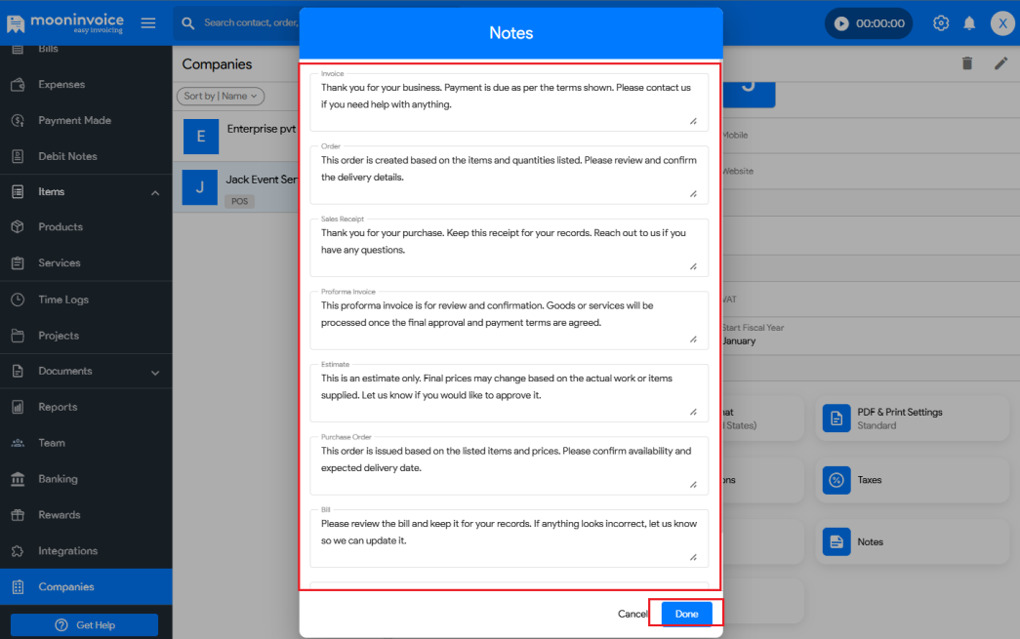This screenshot has width=1020, height=639.
Task: Click the delete trash icon
Action: point(967,63)
